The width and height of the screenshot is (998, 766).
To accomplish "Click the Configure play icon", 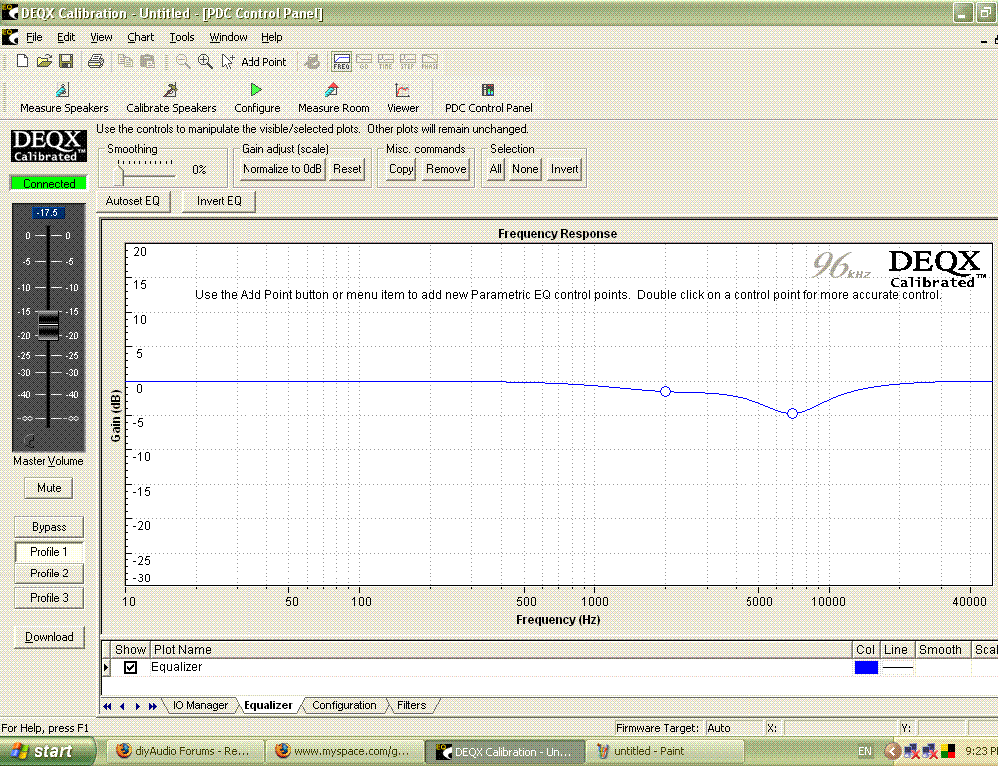I will click(256, 90).
